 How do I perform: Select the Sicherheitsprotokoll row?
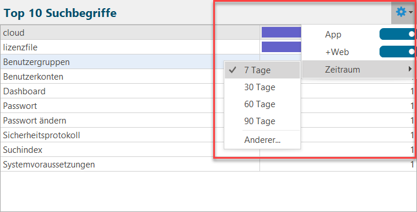(112, 135)
